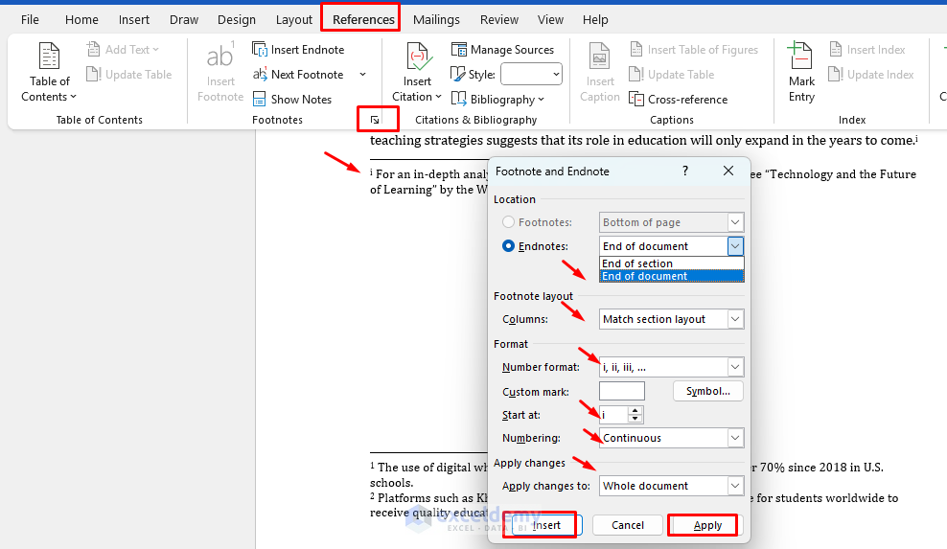Click the dialog Help question mark
Screen dimensions: 947x549
pos(685,171)
